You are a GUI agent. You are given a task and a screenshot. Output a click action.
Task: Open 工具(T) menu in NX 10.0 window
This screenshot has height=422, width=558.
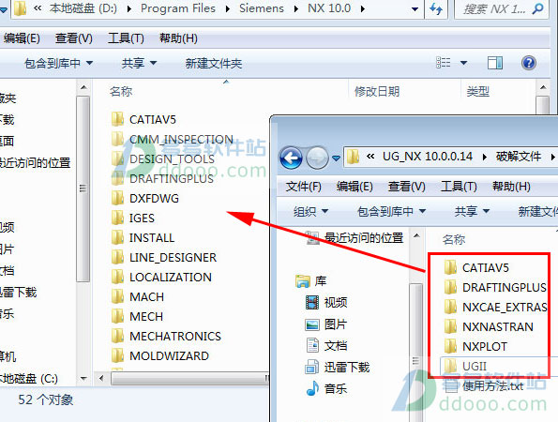coord(126,38)
